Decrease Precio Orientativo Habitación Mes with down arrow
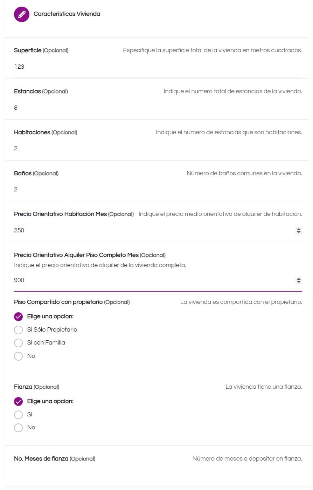 [299, 232]
